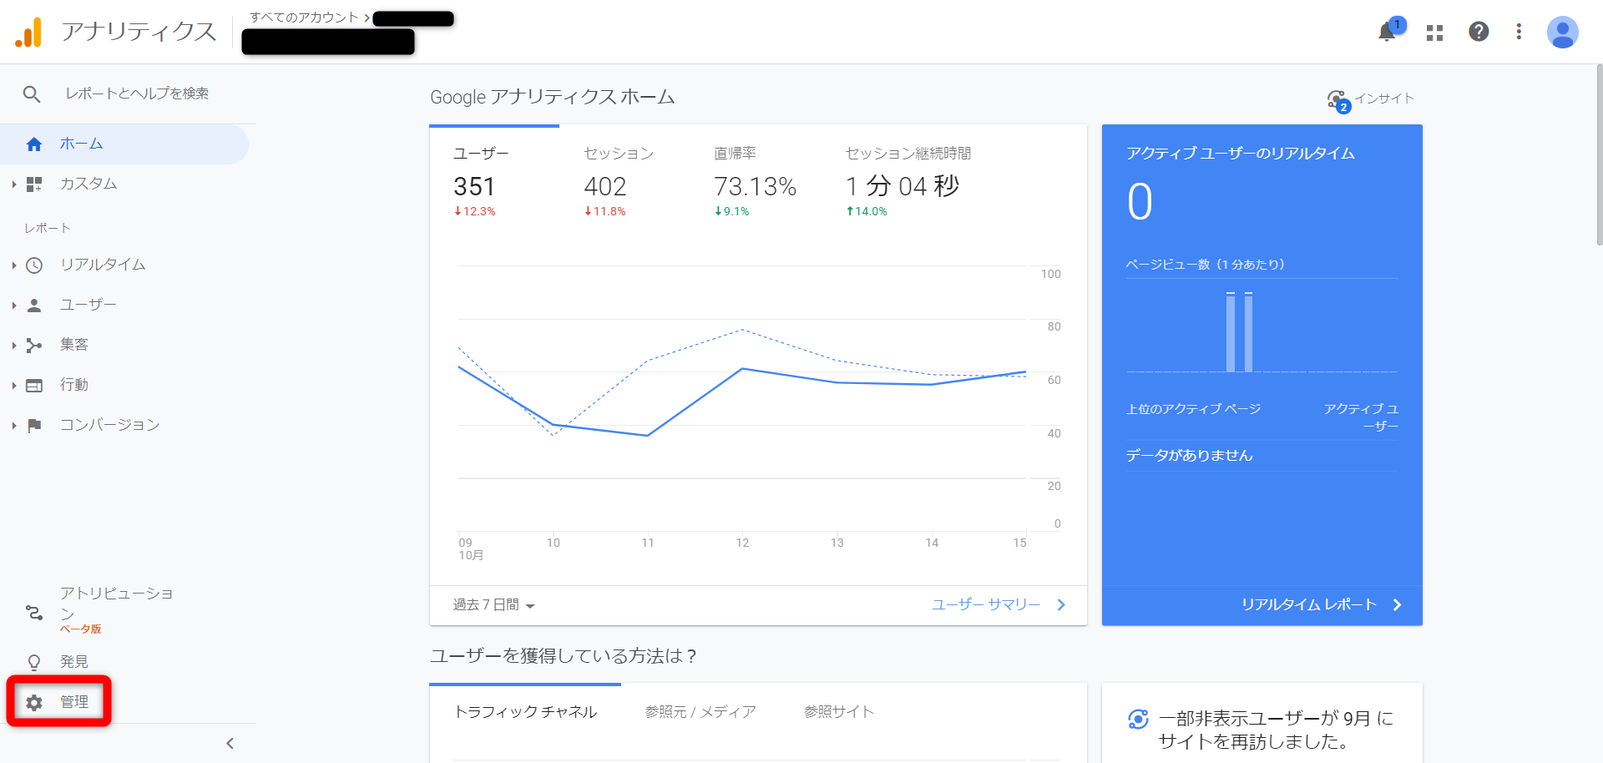Open the notifications bell icon
The height and width of the screenshot is (763, 1603).
(x=1387, y=32)
